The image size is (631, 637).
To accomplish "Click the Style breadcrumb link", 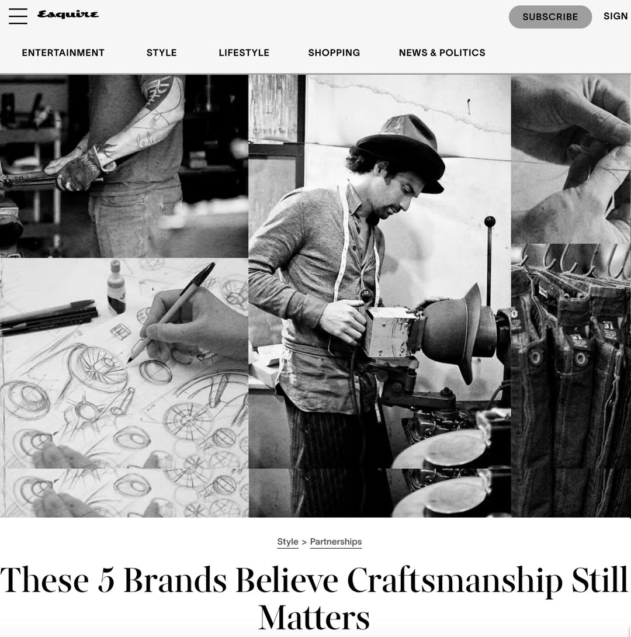I will [x=287, y=542].
